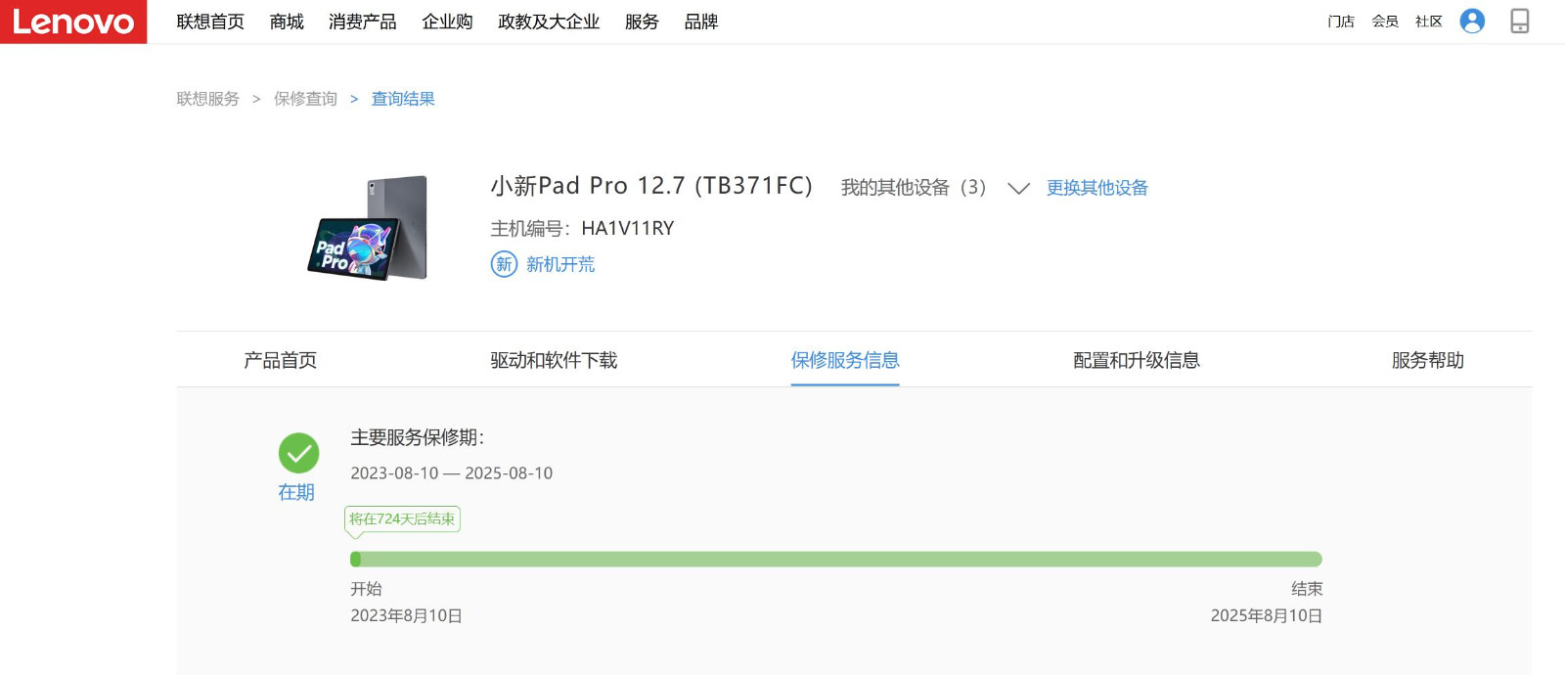
Task: Click 在期 status label
Action: [296, 492]
